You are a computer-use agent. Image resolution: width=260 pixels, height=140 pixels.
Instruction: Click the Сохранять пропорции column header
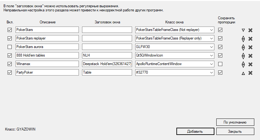[226, 20]
